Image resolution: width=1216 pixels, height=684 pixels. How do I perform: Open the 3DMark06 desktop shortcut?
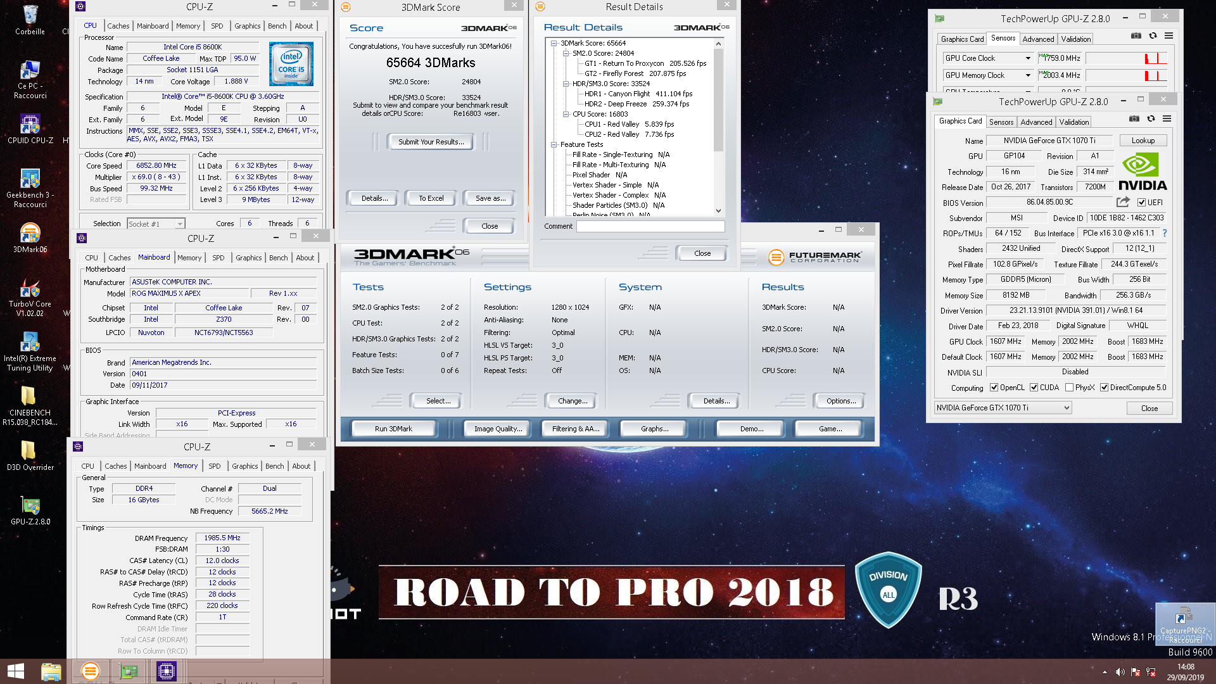point(30,238)
